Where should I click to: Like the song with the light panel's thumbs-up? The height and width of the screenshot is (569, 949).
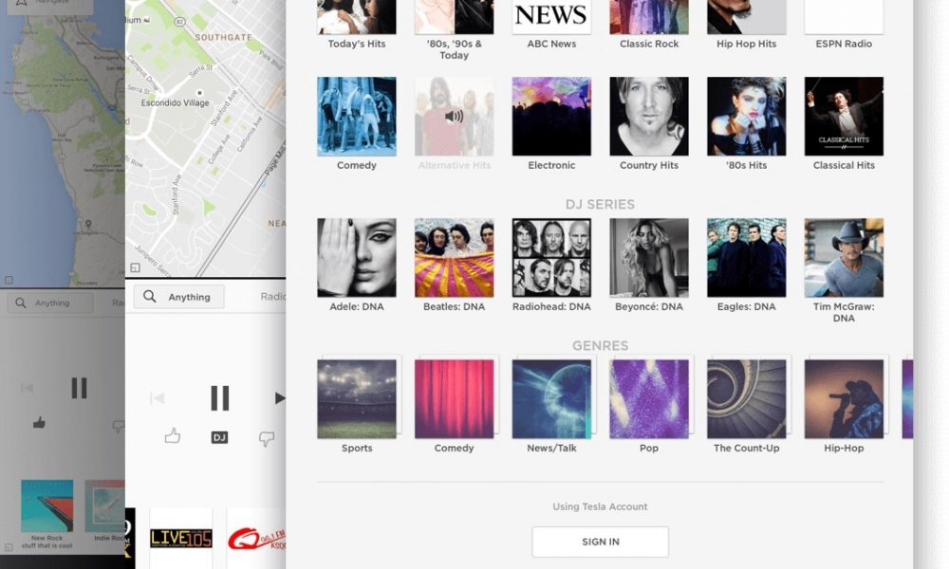coord(173,436)
